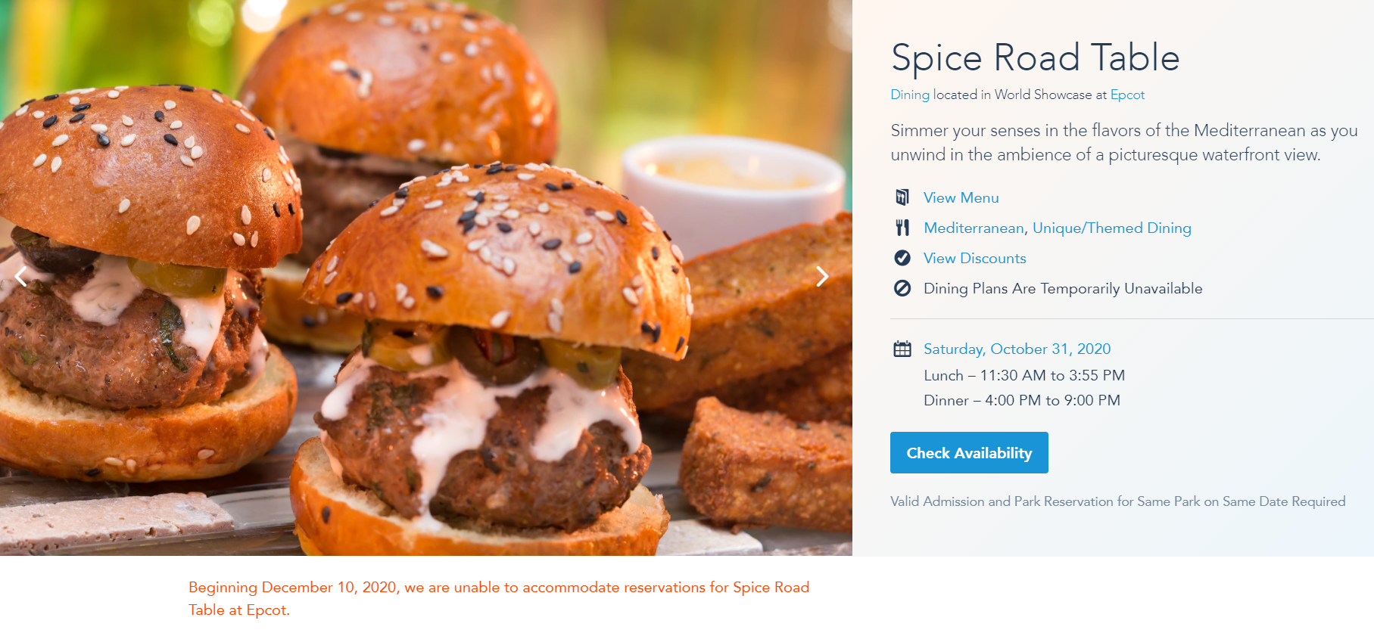The height and width of the screenshot is (633, 1374).
Task: Click the Dining Plans Temporarily Unavailable text
Action: click(1063, 288)
